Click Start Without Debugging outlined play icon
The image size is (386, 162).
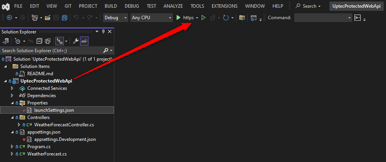pyautogui.click(x=204, y=18)
